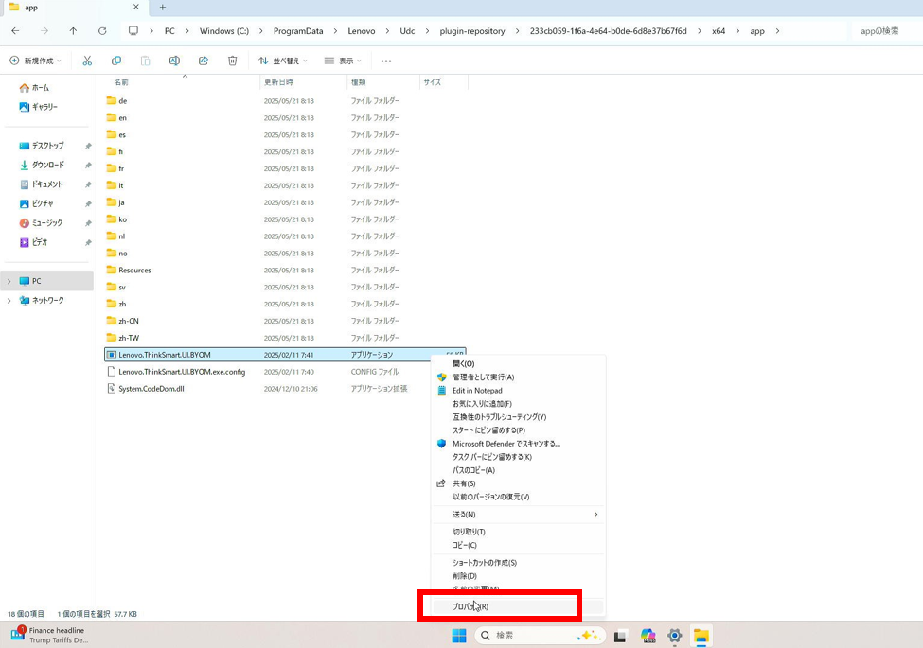Click chevron after ProgramData in address bar
This screenshot has height=648, width=923.
(x=335, y=31)
